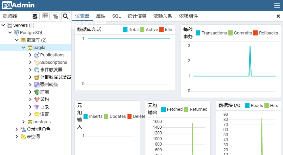Expand the 强制转换 node
The image size is (283, 155).
[x=30, y=84]
